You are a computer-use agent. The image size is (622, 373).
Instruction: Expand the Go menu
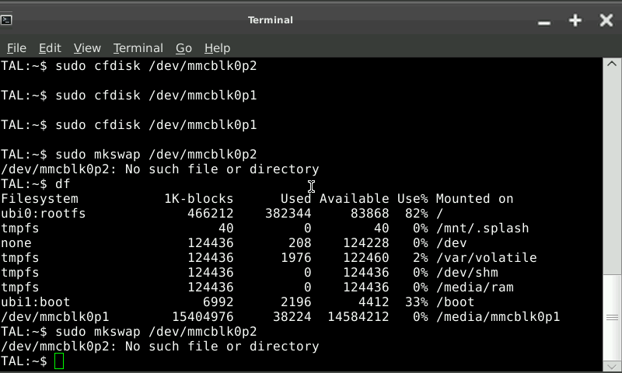coord(183,47)
